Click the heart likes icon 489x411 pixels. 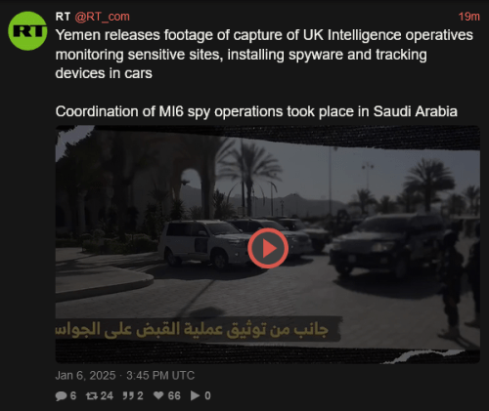(158, 395)
